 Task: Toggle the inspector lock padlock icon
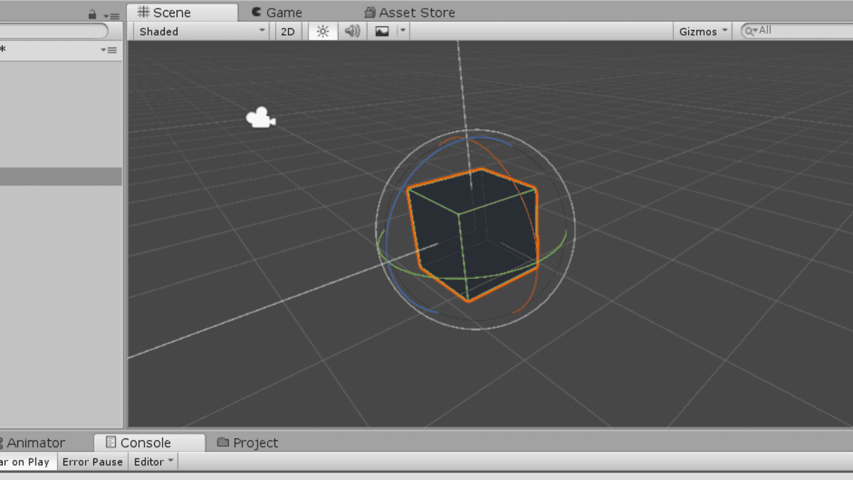(92, 14)
